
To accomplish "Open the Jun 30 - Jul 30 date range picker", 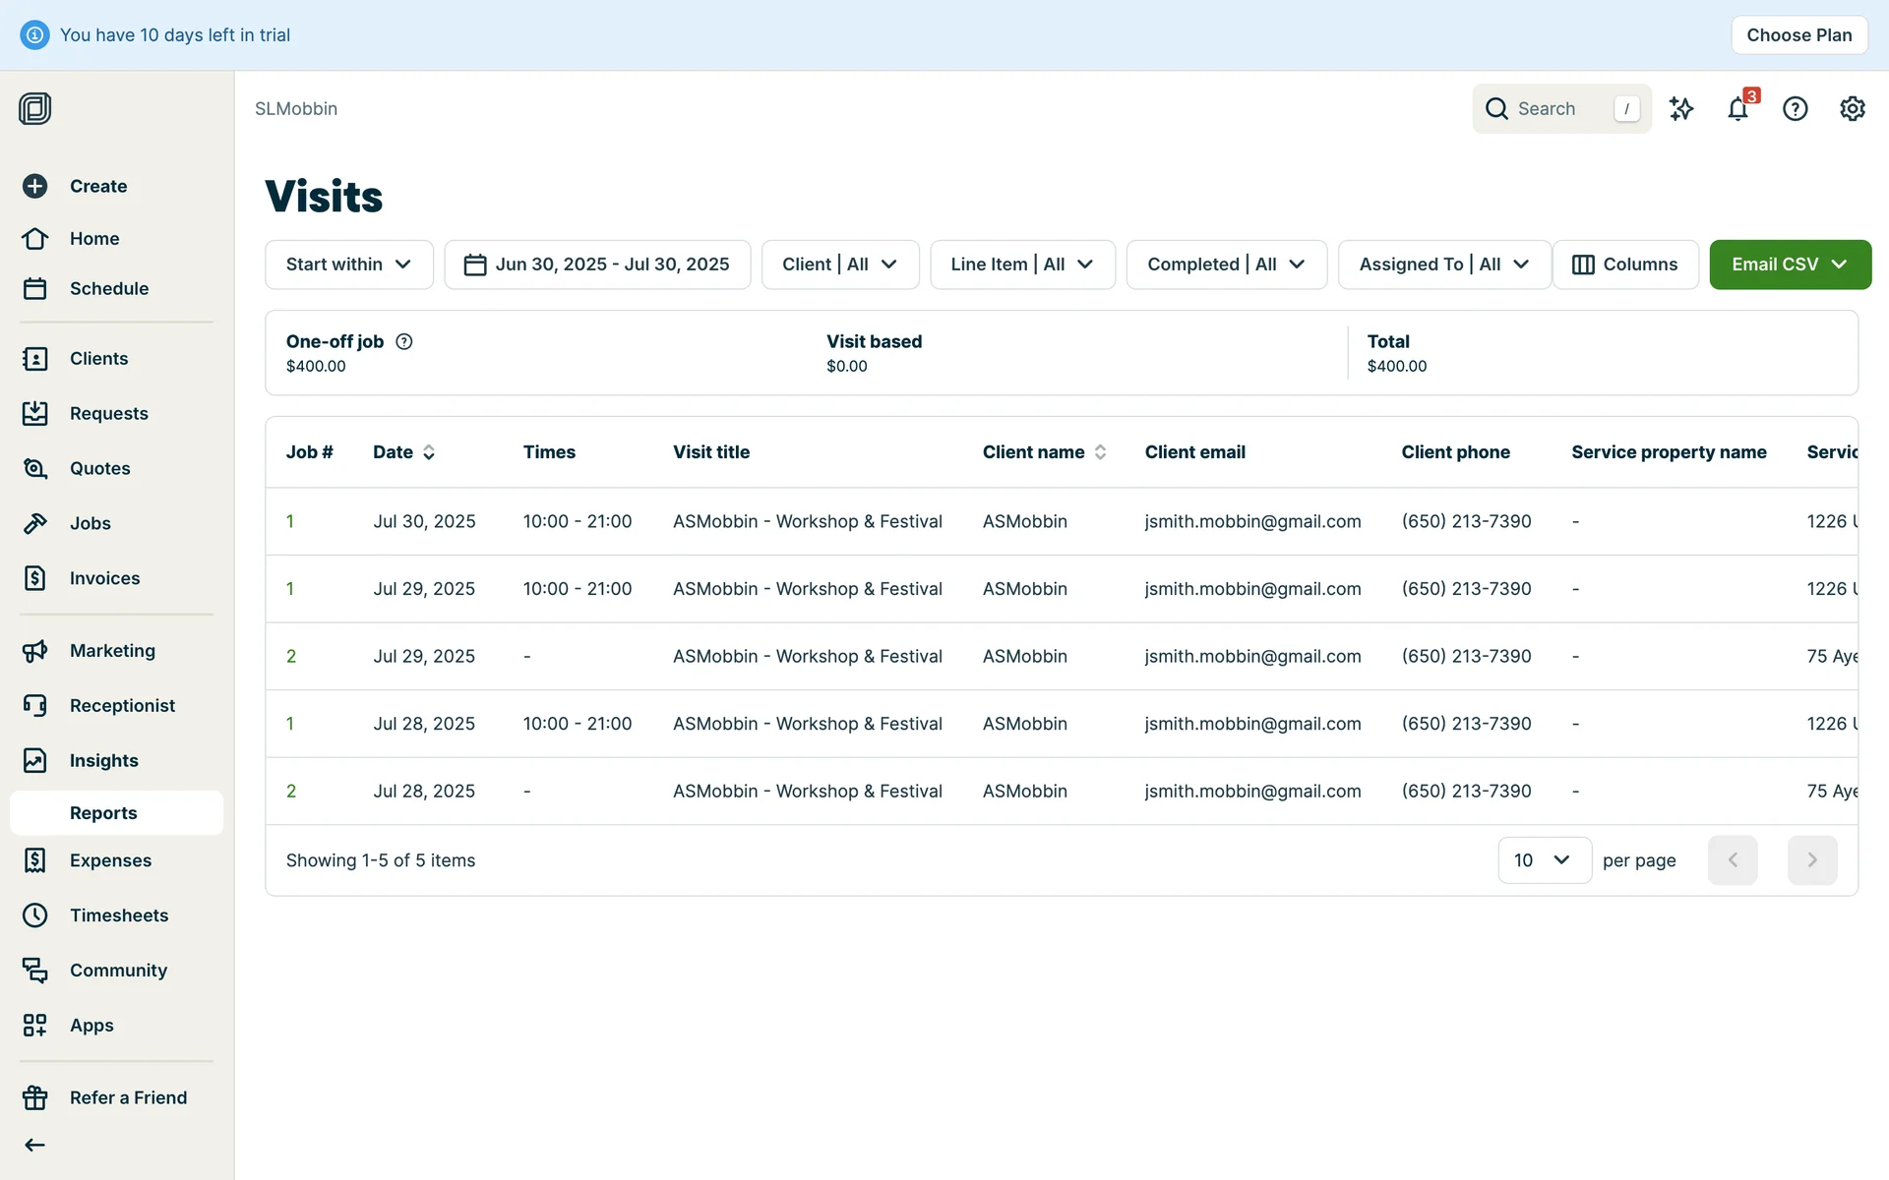I will (x=597, y=265).
